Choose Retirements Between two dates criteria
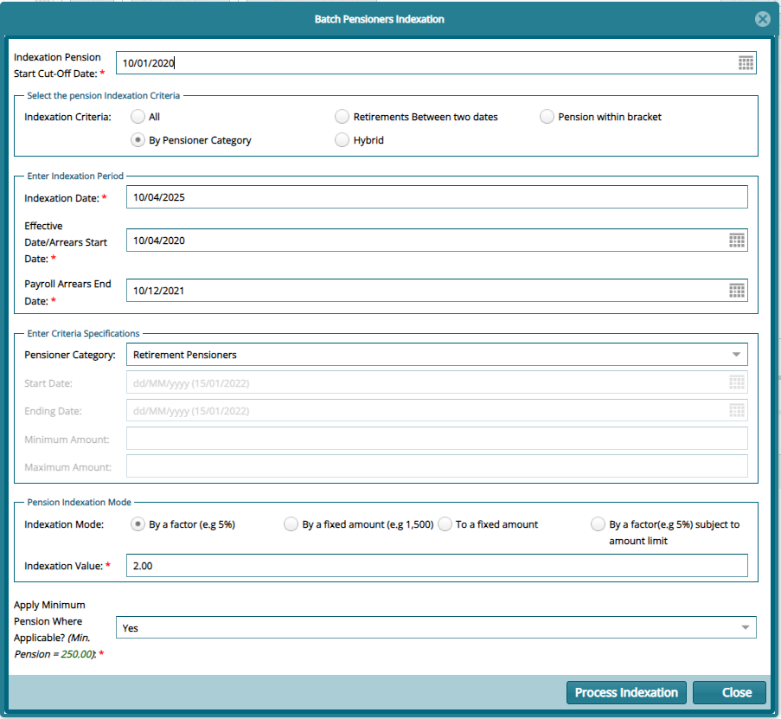781x719 pixels. 342,116
